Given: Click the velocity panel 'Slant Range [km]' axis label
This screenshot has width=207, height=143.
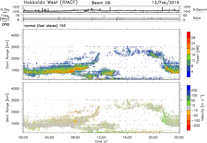Looking at the screenshot, I should point(7,108).
